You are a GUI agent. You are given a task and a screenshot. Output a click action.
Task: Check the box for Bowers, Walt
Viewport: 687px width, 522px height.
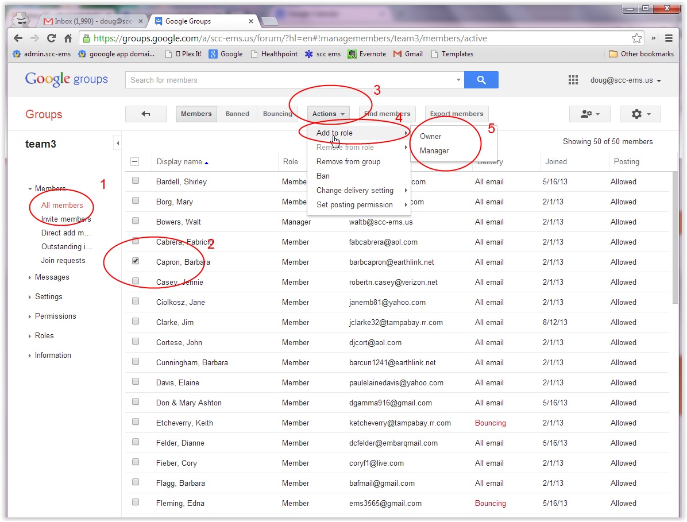(136, 221)
